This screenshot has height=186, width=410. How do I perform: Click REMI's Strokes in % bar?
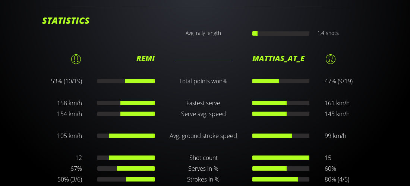(x=126, y=179)
